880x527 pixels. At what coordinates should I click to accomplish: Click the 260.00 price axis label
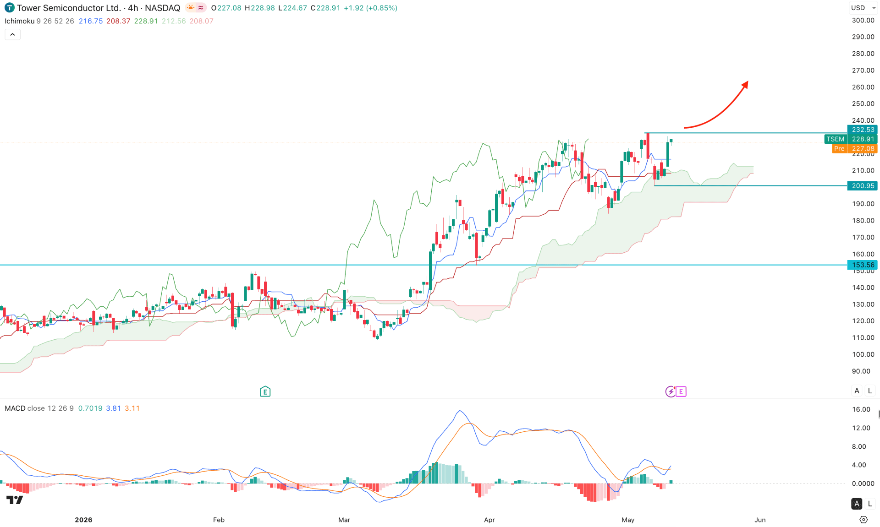(x=863, y=87)
